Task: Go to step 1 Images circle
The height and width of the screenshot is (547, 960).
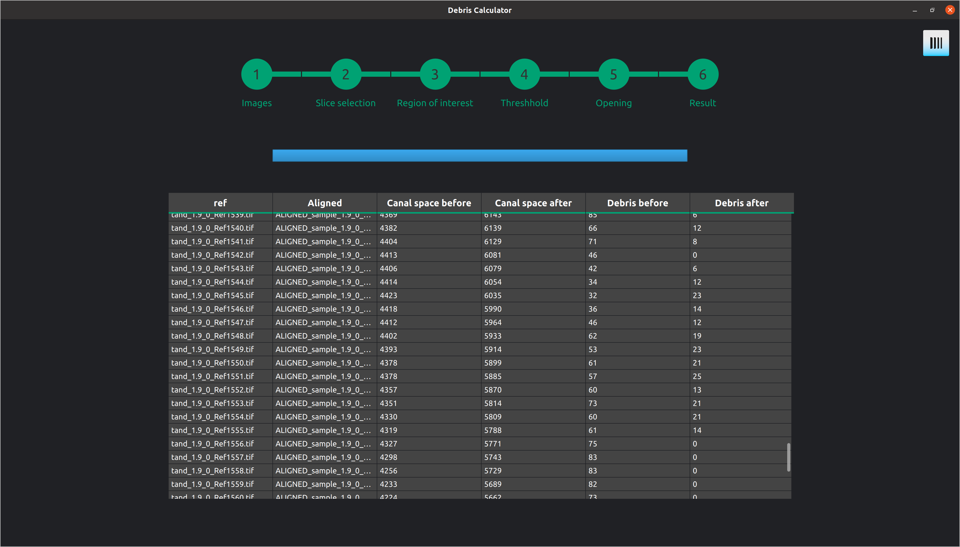Action: pos(256,74)
